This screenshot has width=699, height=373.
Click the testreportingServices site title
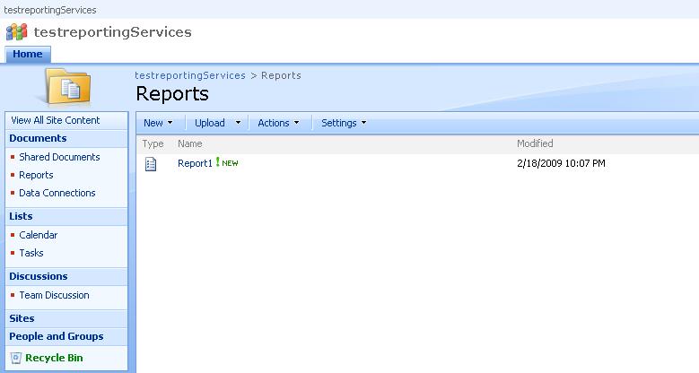point(113,32)
